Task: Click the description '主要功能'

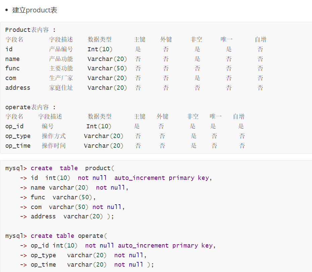Action: coord(61,68)
